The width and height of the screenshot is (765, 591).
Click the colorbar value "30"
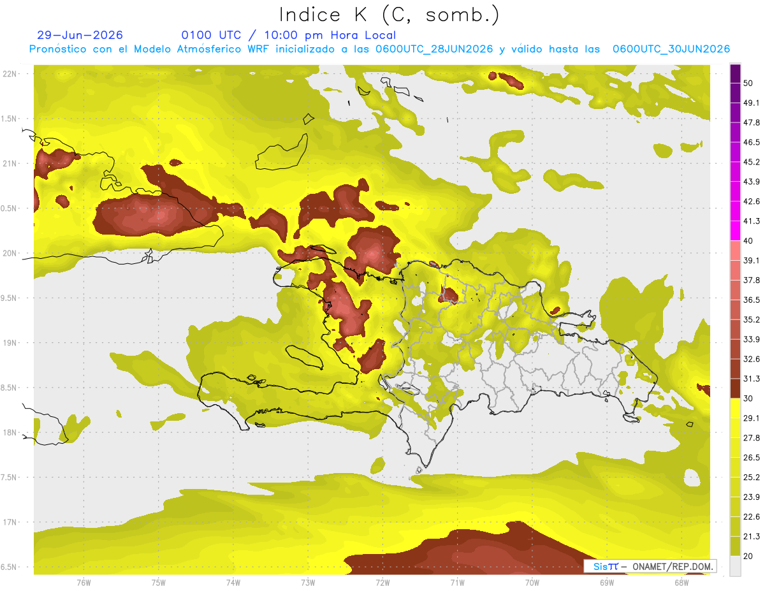(748, 398)
